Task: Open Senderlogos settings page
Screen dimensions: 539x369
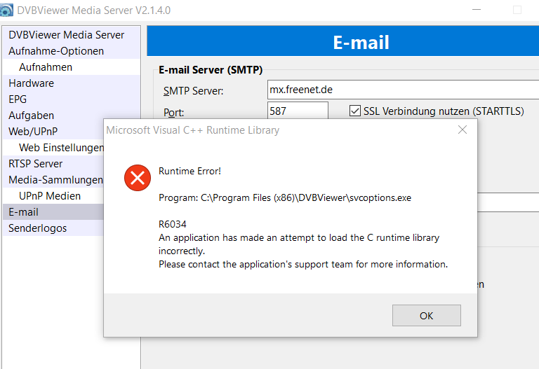Action: (x=53, y=228)
